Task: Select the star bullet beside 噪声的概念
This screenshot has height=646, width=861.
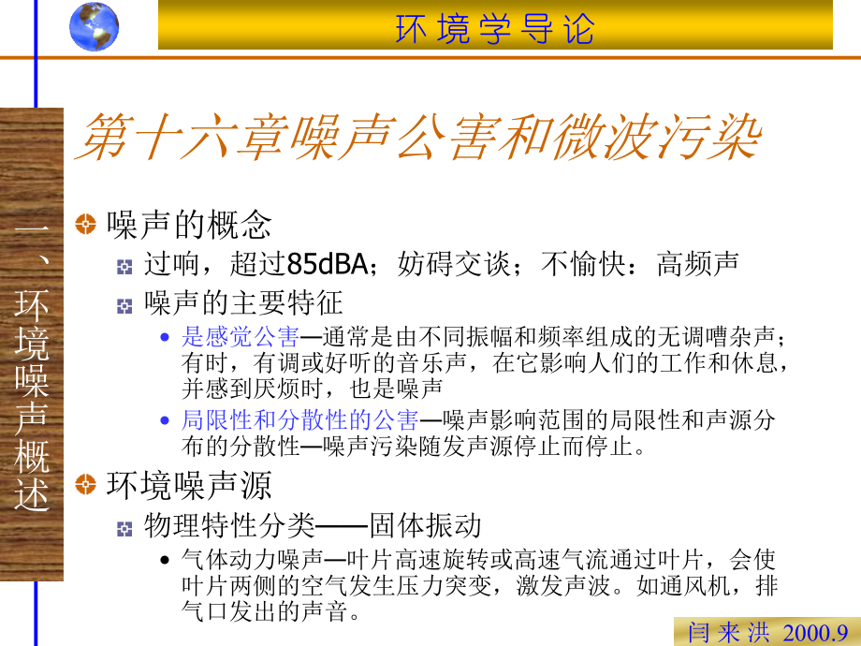Action: [x=84, y=223]
